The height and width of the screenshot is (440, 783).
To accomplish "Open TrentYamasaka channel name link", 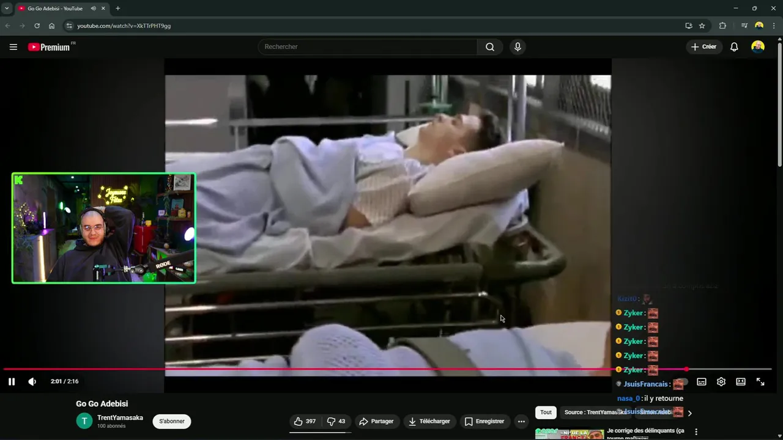I will 120,417.
